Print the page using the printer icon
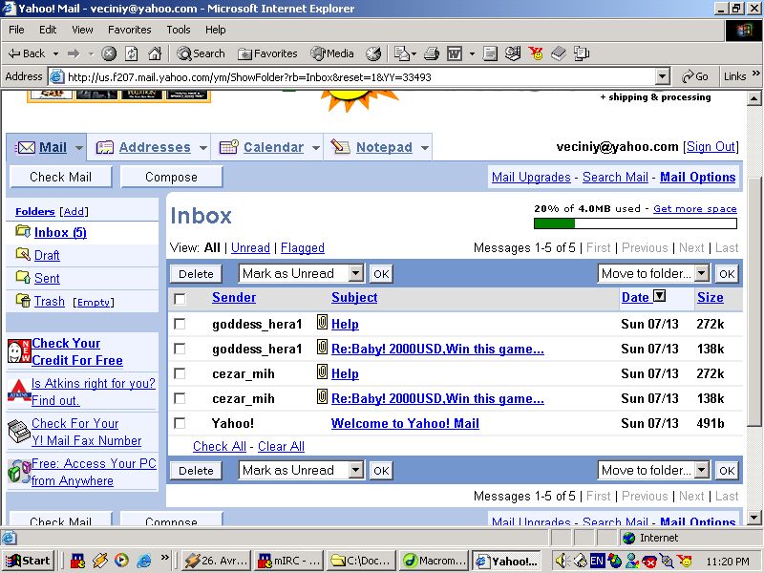764x573 pixels. [432, 53]
